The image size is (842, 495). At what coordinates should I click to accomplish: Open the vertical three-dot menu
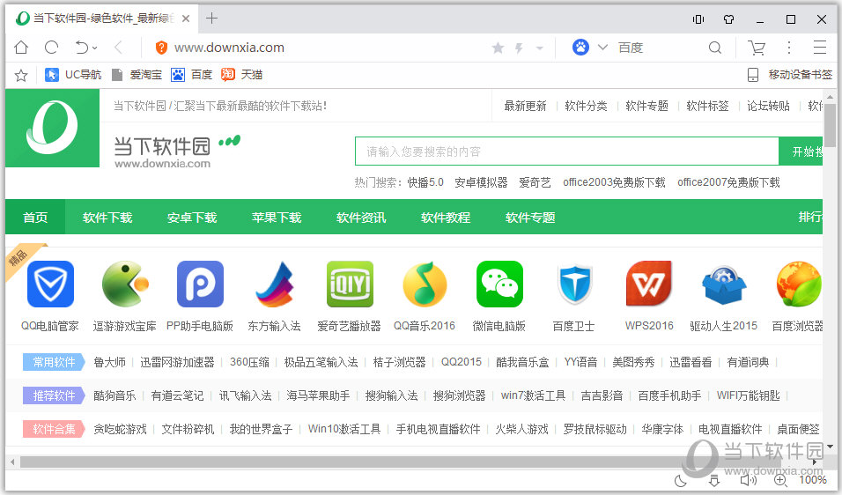[789, 48]
